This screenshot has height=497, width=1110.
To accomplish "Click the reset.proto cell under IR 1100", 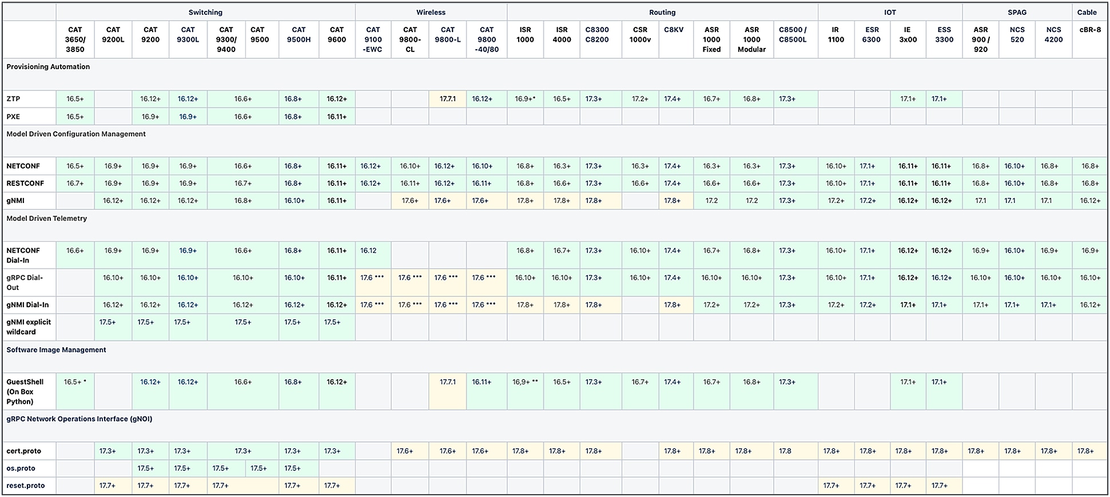I will click(x=836, y=486).
